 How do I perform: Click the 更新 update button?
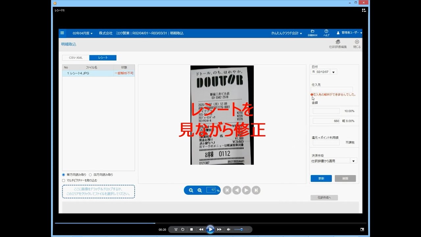(321, 178)
